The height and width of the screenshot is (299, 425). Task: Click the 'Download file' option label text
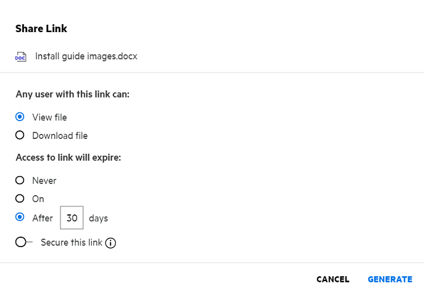coord(60,136)
